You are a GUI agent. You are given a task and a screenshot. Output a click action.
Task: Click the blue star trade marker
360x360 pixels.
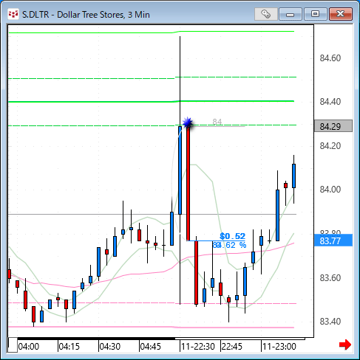click(188, 122)
